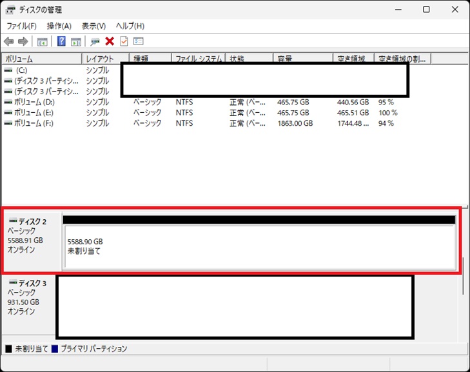The image size is (470, 372).
Task: Open the 操作(A) menu
Action: click(x=59, y=26)
